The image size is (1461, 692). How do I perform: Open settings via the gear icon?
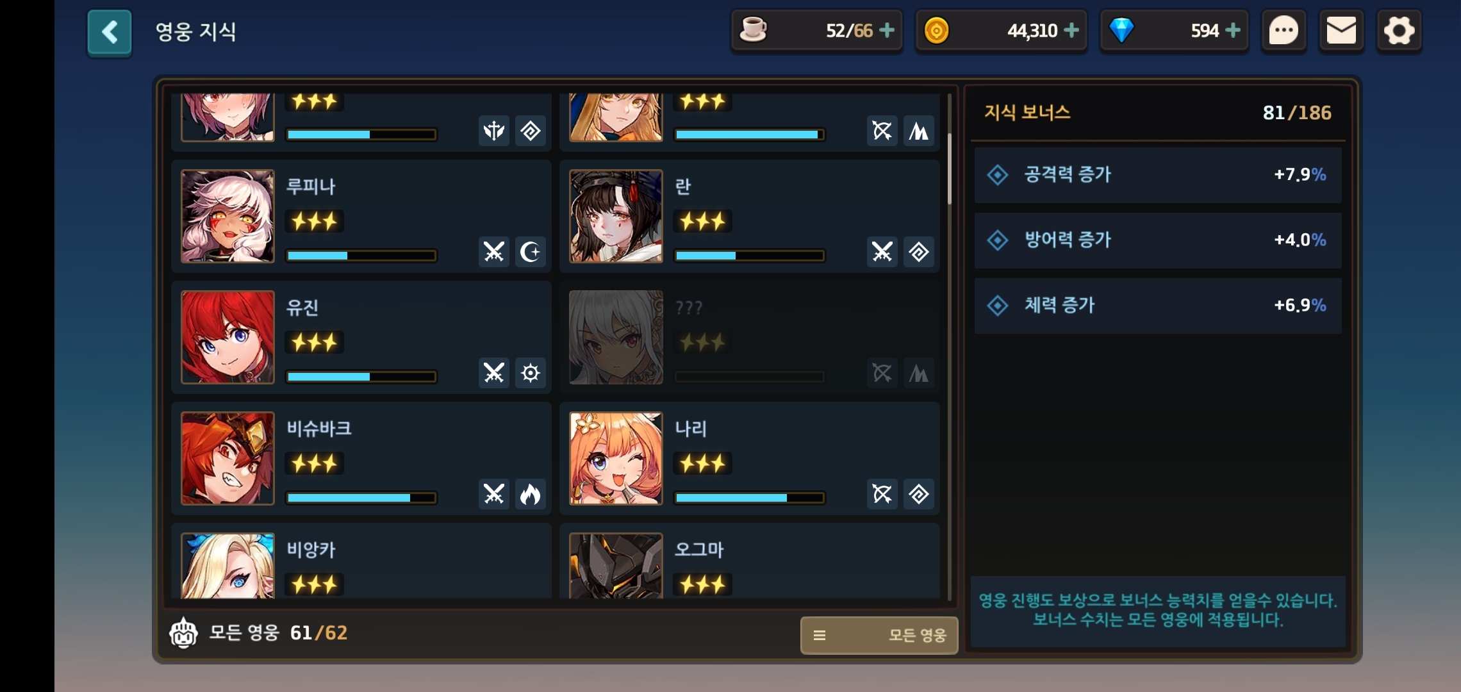pyautogui.click(x=1399, y=31)
